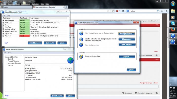Click the Run Tests button
Screen dimensions: 177x99
[50, 43]
